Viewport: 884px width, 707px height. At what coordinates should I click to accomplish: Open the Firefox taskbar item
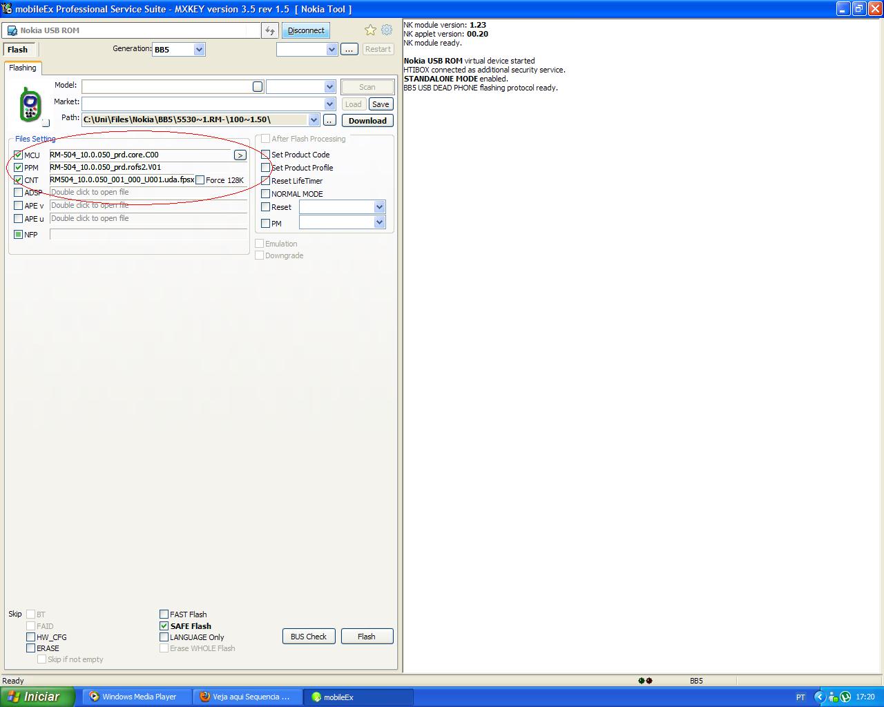247,697
